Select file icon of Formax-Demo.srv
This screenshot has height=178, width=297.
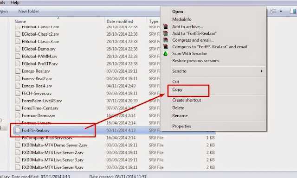pyautogui.click(x=18, y=115)
